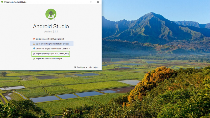Select Import an Android code sample
Image resolution: width=210 pixels, height=118 pixels.
point(49,59)
